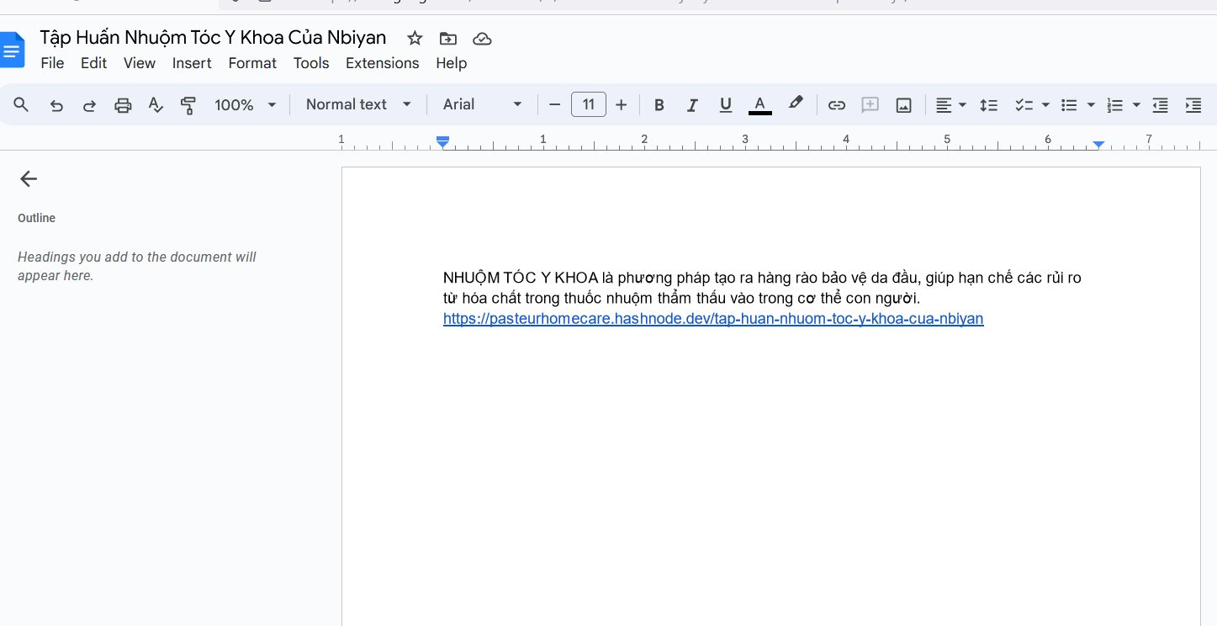The width and height of the screenshot is (1217, 626).
Task: Open the Insert menu
Action: click(x=192, y=63)
